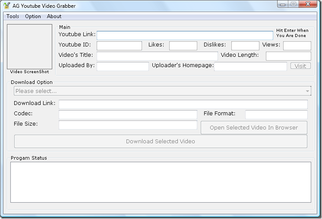Maximize the AG Youtube Video Grabber window

click(x=294, y=4)
